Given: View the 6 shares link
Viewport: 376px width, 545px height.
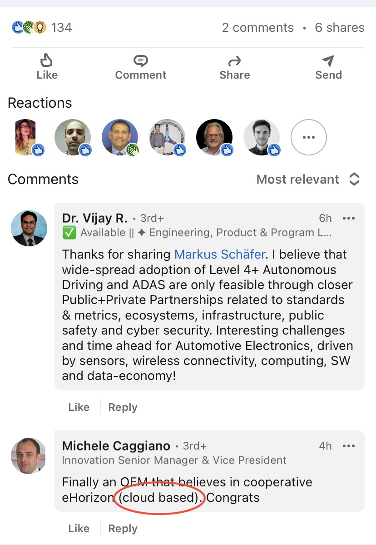Looking at the screenshot, I should point(340,28).
